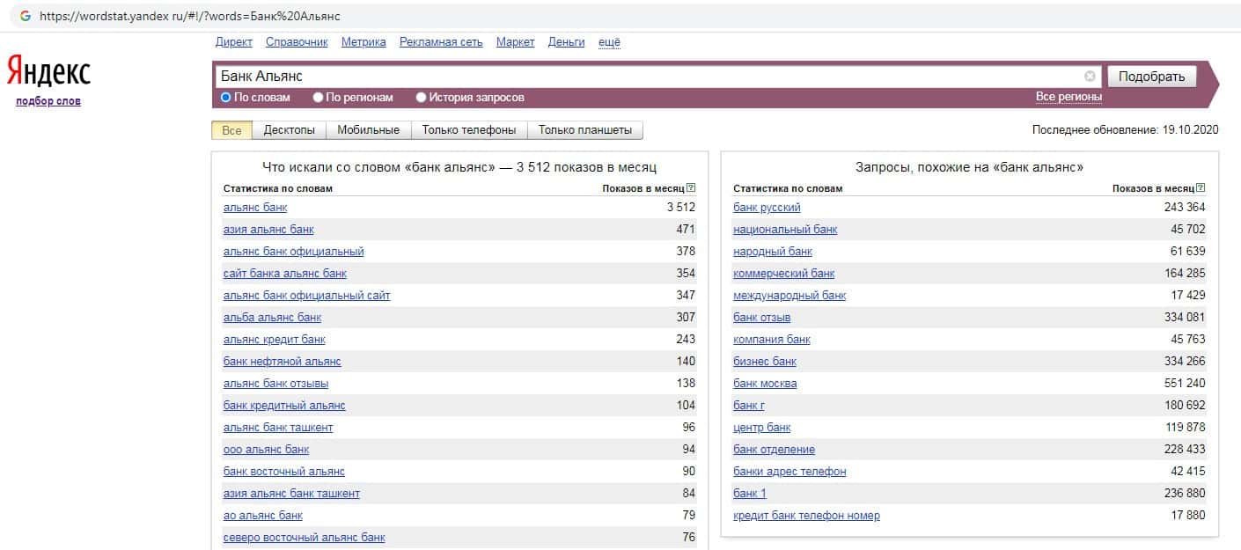Expand the 'ещё' services menu
Viewport: 1241px width, 550px height.
click(609, 42)
